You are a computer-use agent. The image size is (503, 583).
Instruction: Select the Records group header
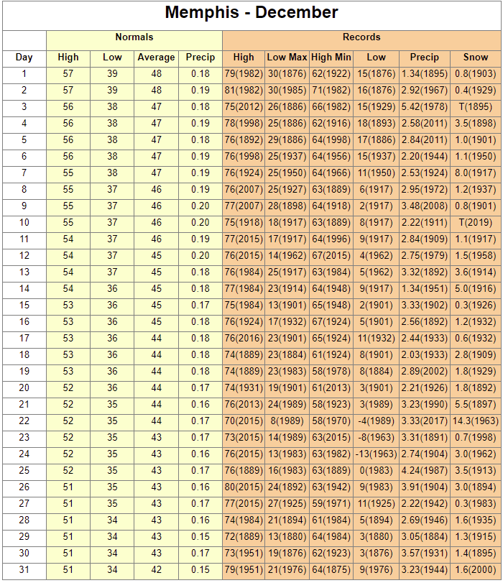coord(361,37)
